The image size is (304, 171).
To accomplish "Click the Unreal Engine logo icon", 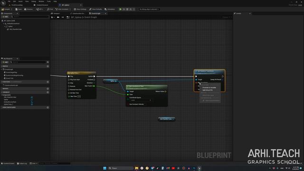I will pos(3,3).
